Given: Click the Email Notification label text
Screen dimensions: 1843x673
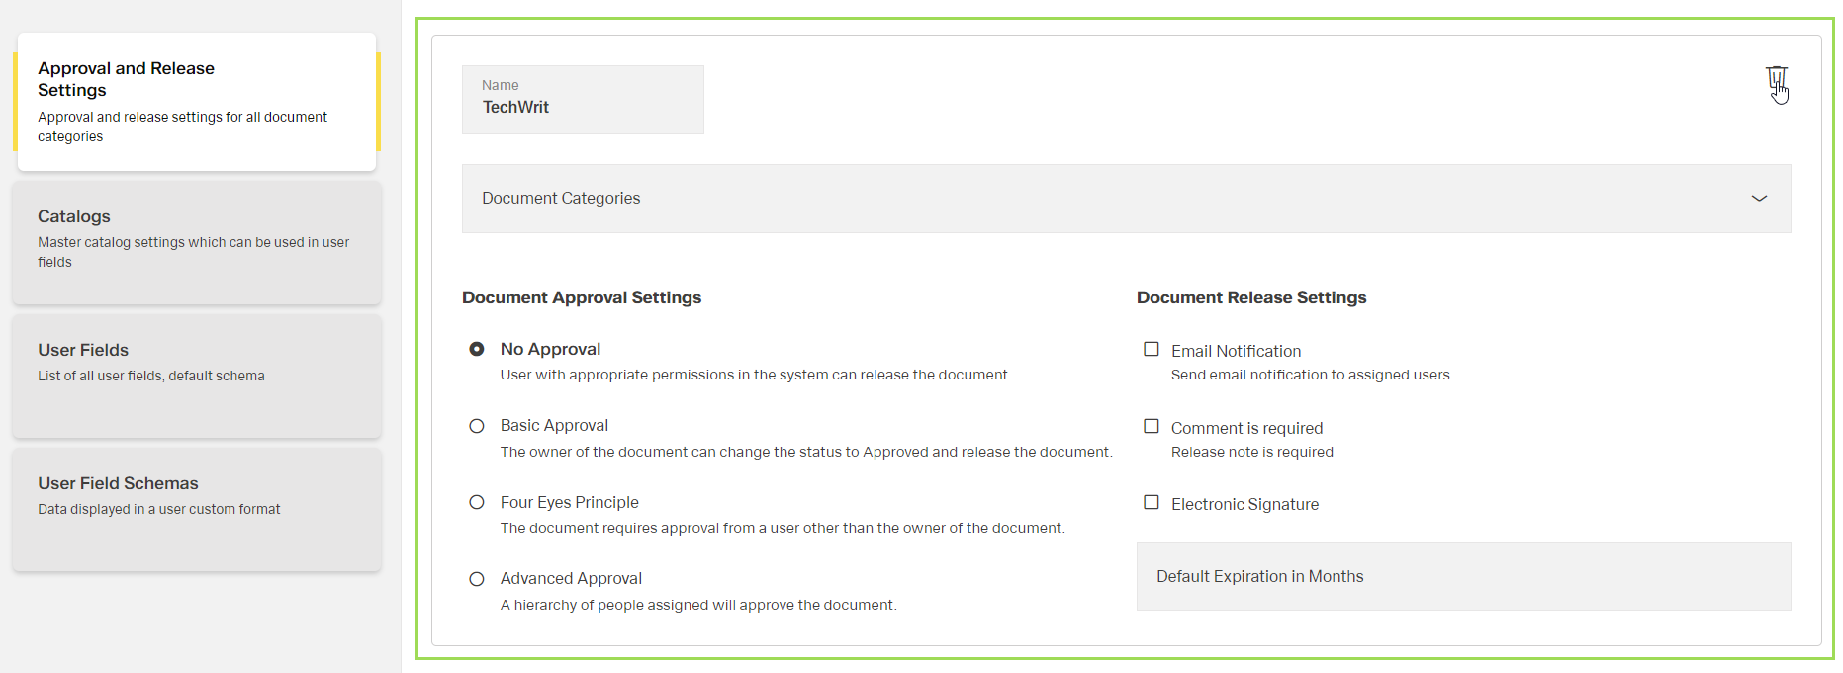Looking at the screenshot, I should (x=1236, y=351).
